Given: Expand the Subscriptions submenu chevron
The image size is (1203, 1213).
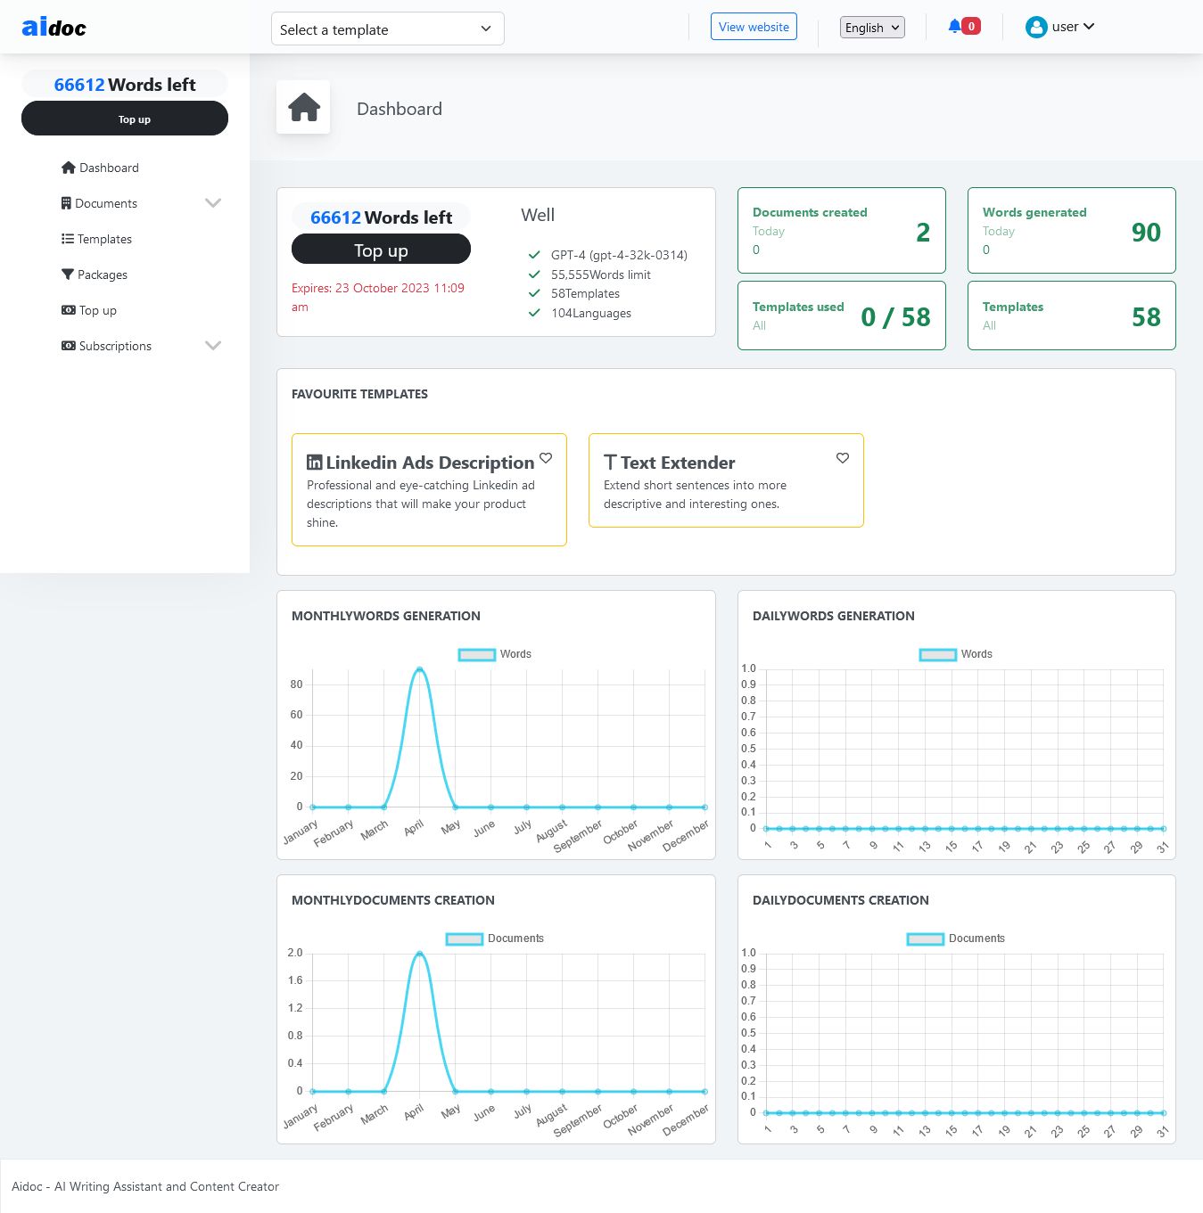Looking at the screenshot, I should [x=213, y=346].
